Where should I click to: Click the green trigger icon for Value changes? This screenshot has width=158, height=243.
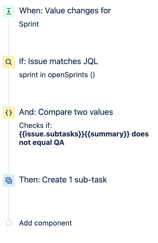[x=9, y=11]
